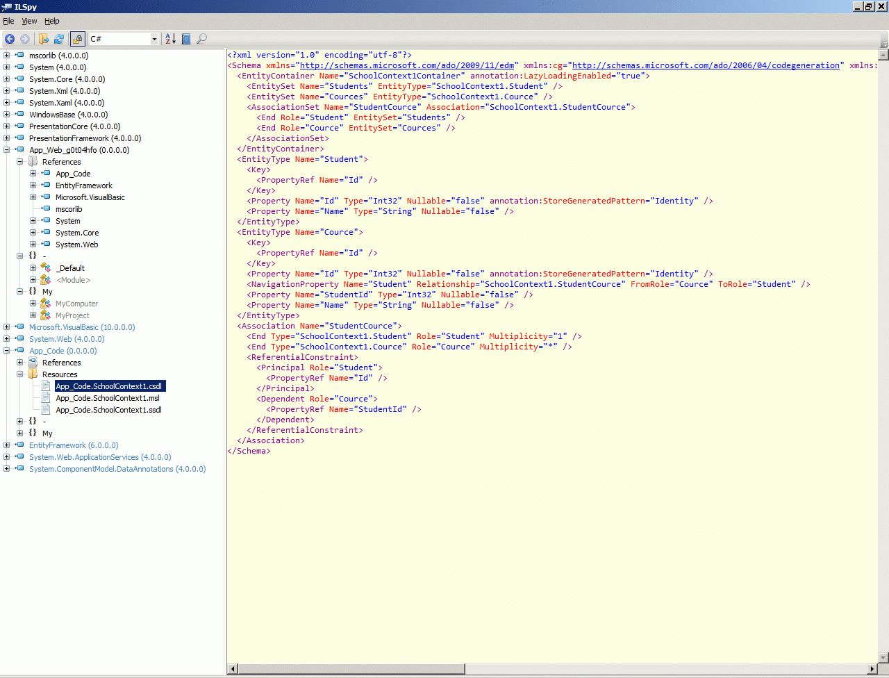This screenshot has width=889, height=678.
Task: Select the EntityFramework (6.0.0.0) assembly icon
Action: (x=20, y=445)
